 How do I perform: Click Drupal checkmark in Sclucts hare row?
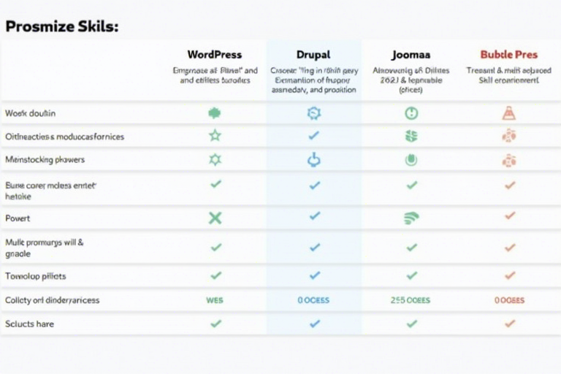[x=314, y=323]
